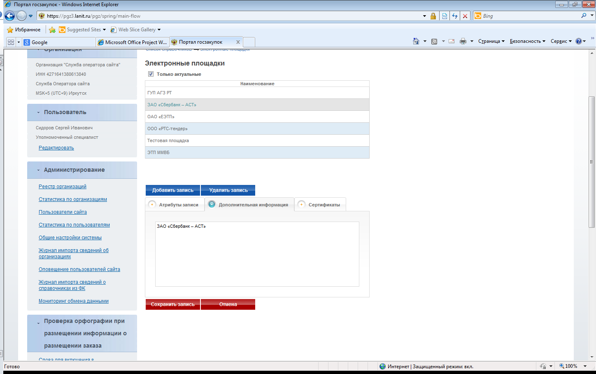
Task: Select the ЗАО «Сбербанк – АСТ» table row
Action: pos(257,105)
